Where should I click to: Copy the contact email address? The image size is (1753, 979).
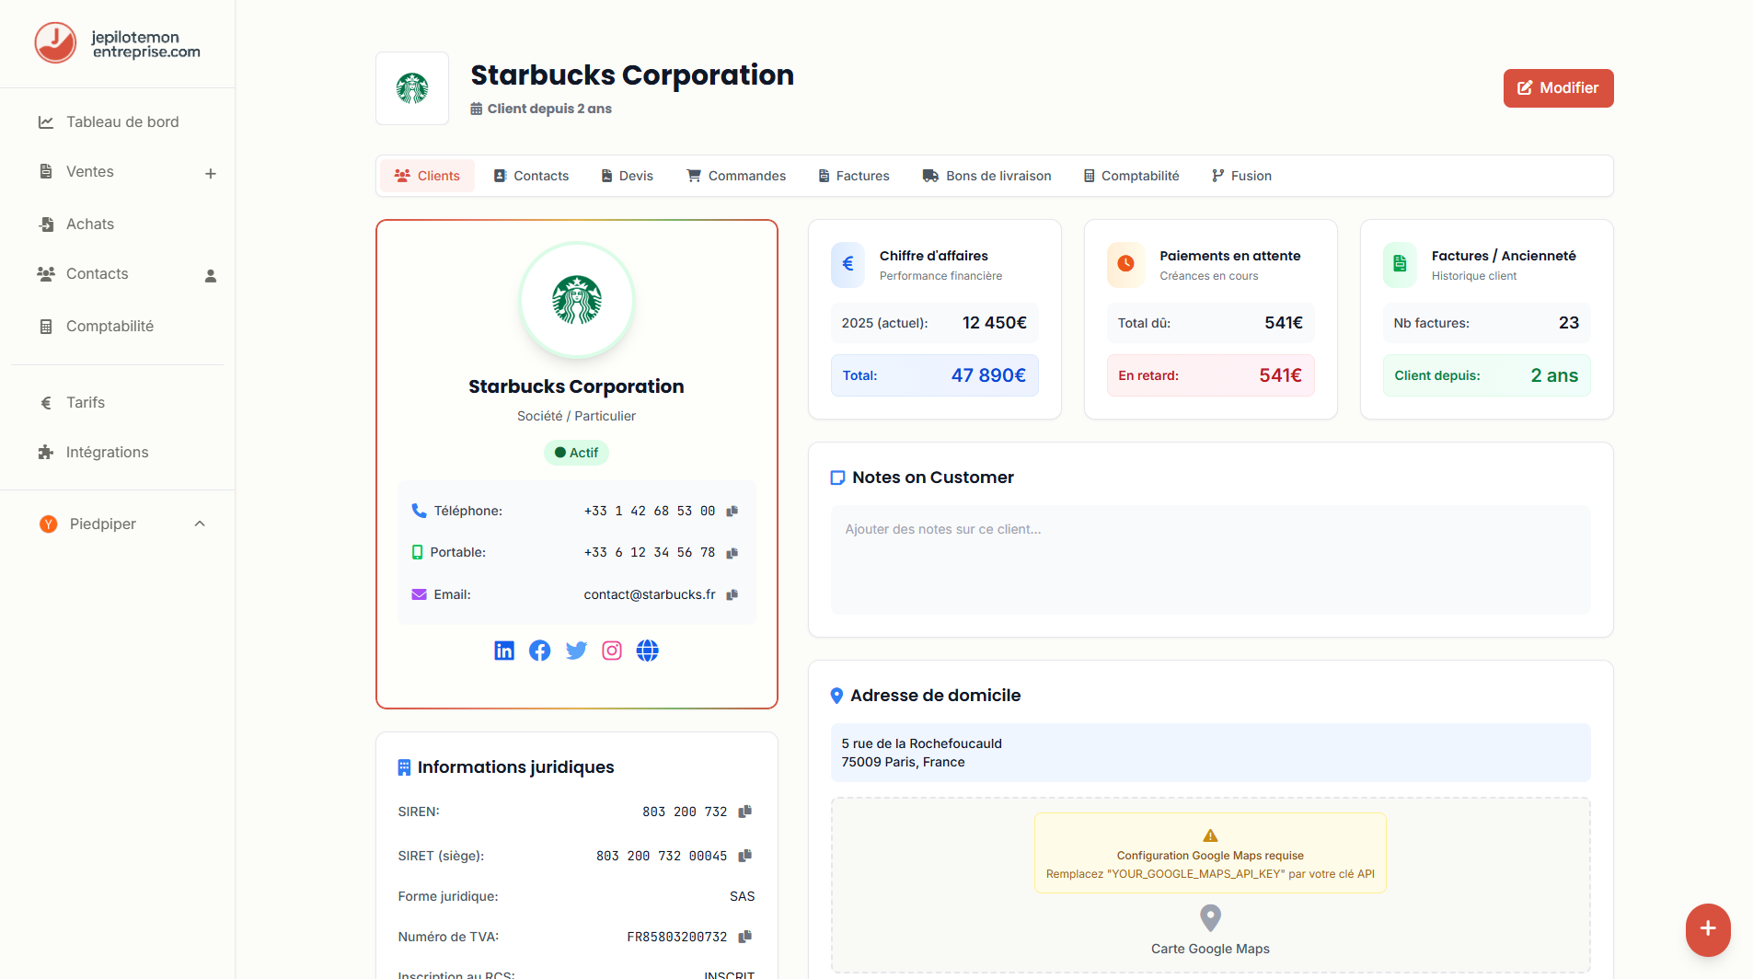click(732, 595)
